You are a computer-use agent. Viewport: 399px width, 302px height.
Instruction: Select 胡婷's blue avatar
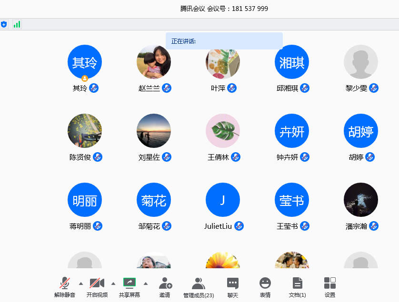[361, 131]
